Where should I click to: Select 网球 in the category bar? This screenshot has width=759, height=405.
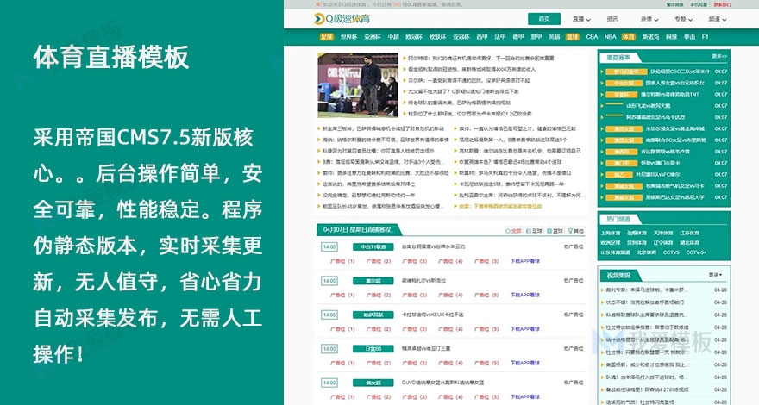pos(671,37)
